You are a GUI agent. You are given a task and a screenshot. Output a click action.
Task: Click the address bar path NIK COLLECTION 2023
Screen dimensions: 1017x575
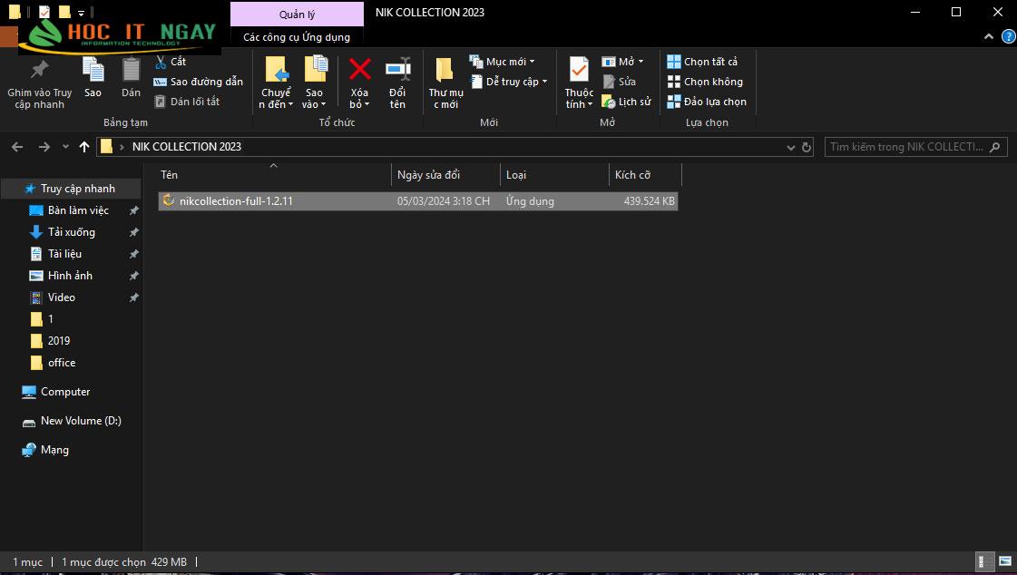tap(187, 147)
